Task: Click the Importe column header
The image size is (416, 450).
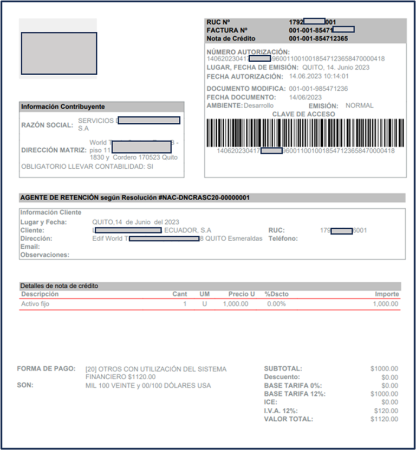Action: 387,294
